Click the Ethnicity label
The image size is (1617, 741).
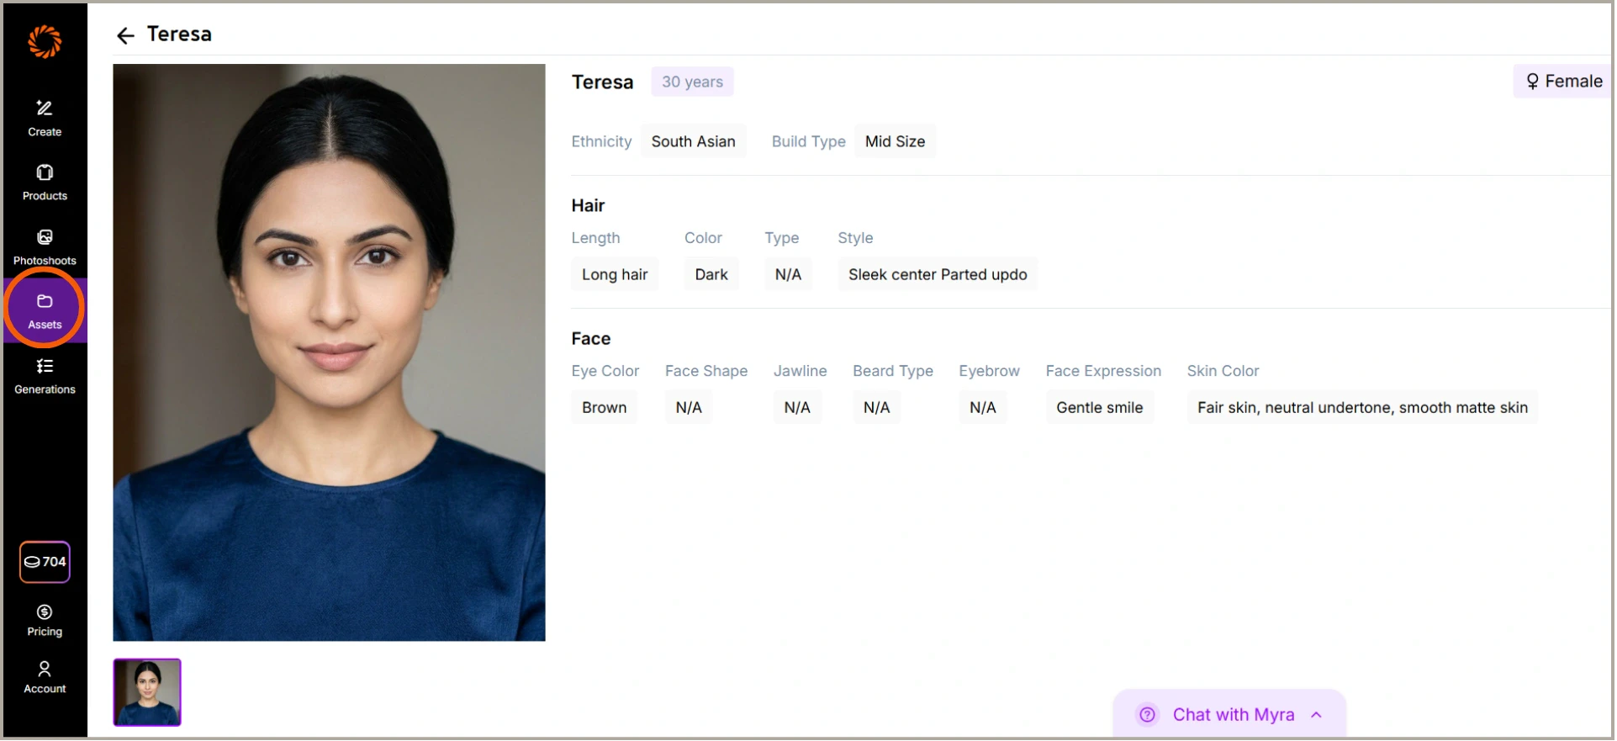coord(601,141)
